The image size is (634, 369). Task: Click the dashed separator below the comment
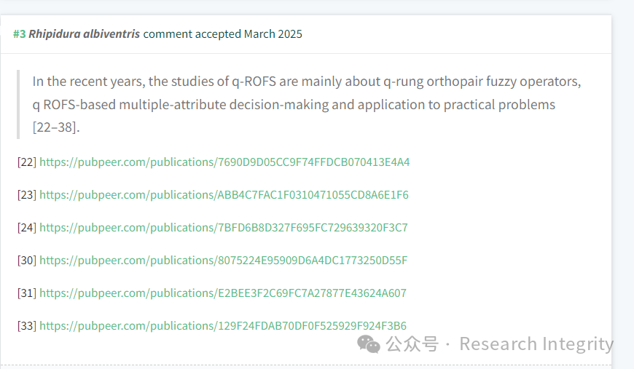(306, 365)
